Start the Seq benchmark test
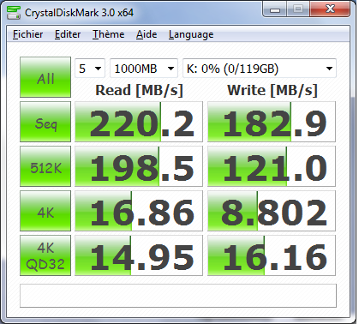The height and width of the screenshot is (324, 359). tap(45, 122)
